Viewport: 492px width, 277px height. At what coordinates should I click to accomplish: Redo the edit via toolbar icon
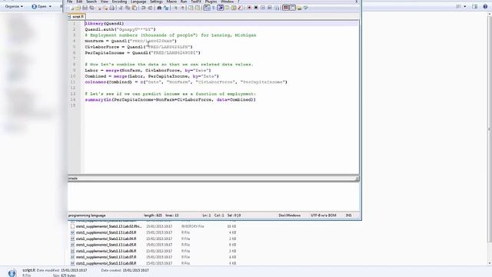tap(151, 8)
